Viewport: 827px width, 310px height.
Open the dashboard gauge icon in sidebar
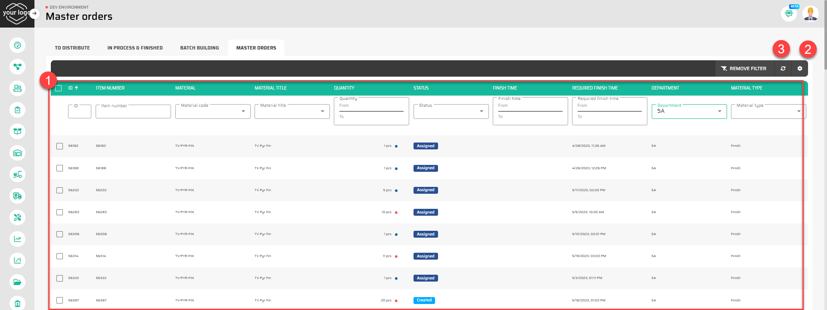tap(17, 45)
